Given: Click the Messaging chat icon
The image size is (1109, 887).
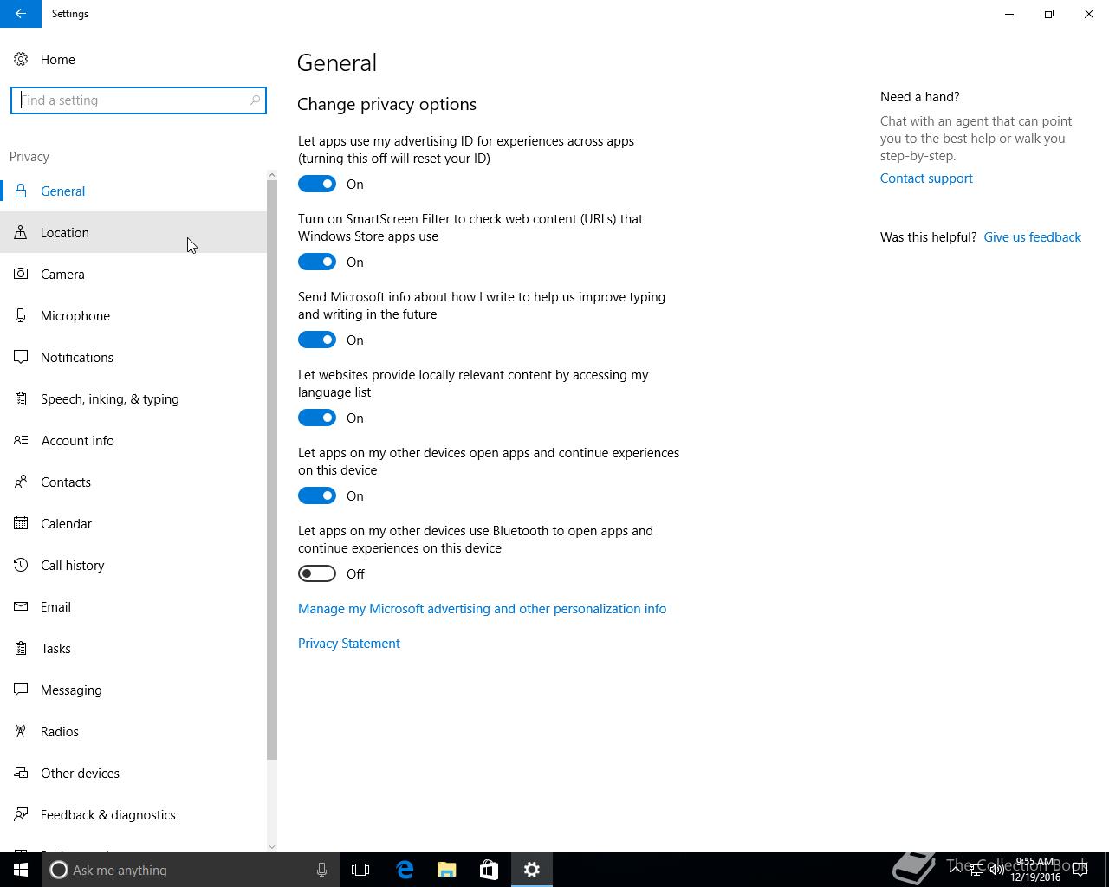Looking at the screenshot, I should point(21,690).
